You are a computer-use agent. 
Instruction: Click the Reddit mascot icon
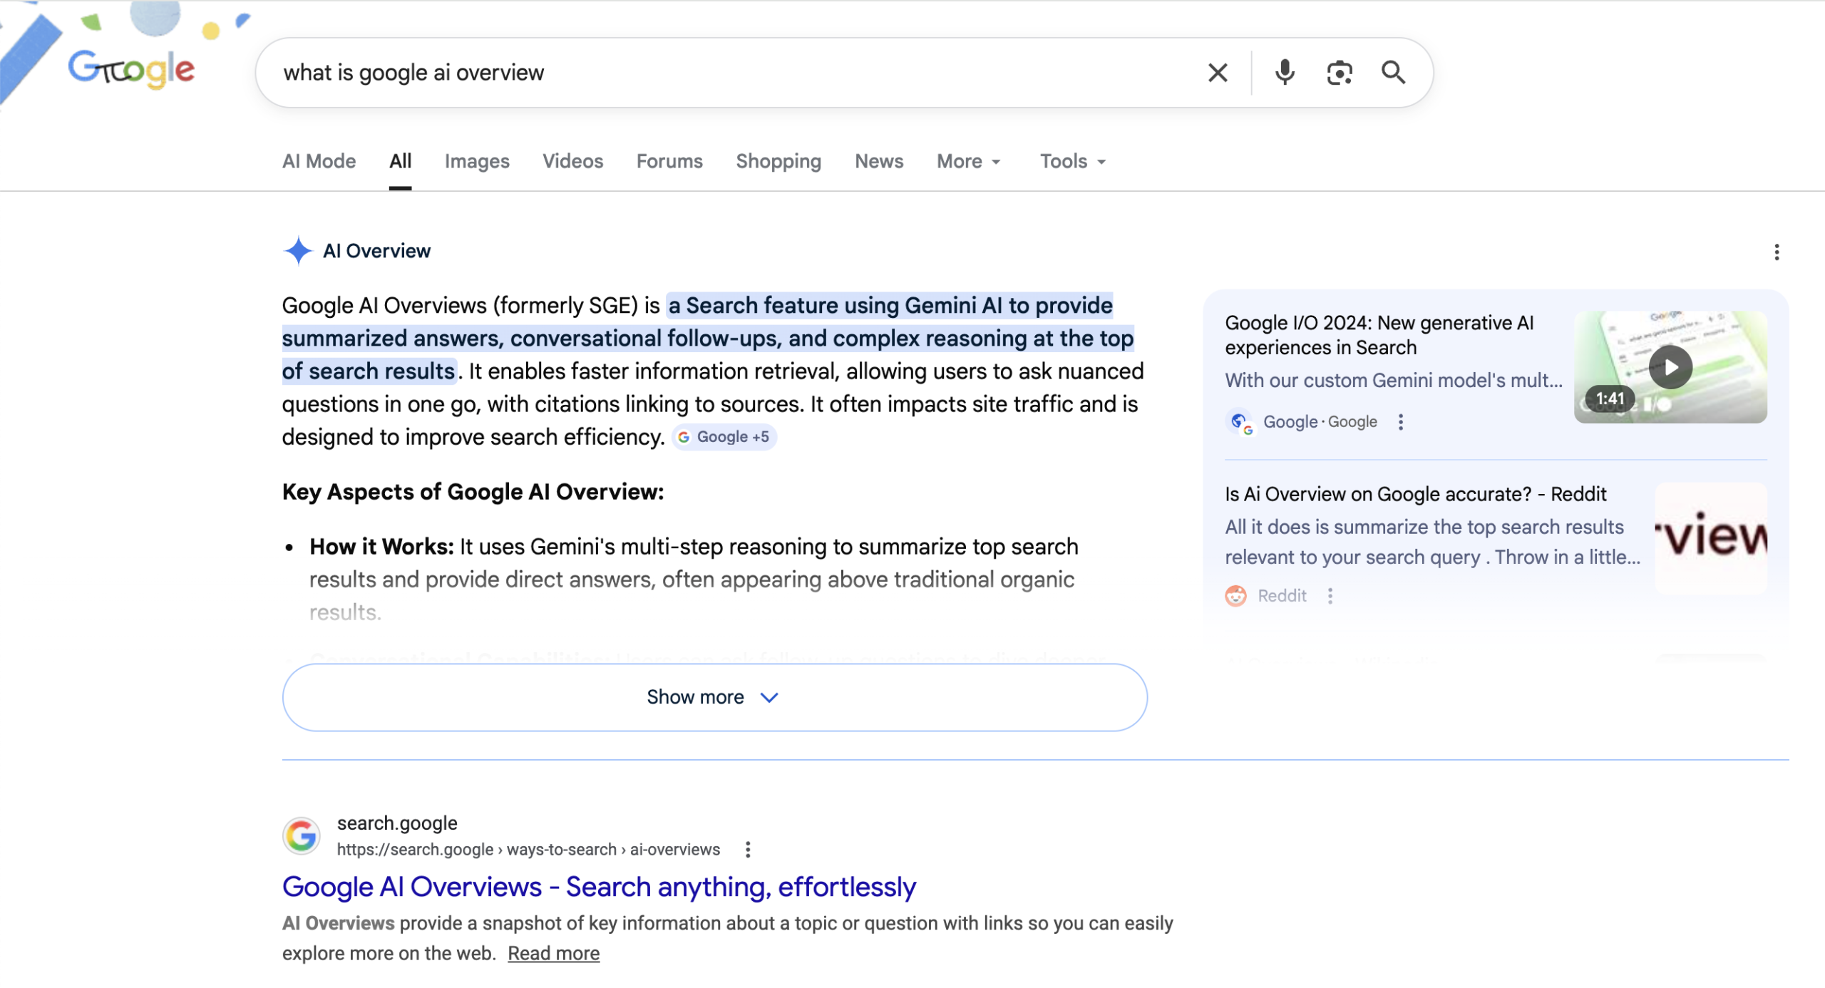coord(1235,595)
